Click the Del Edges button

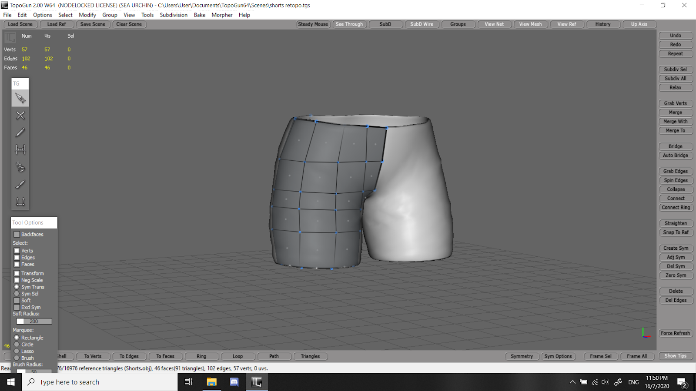pyautogui.click(x=676, y=300)
